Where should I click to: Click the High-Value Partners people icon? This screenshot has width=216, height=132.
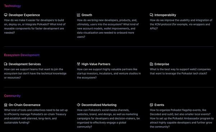coord(78,64)
